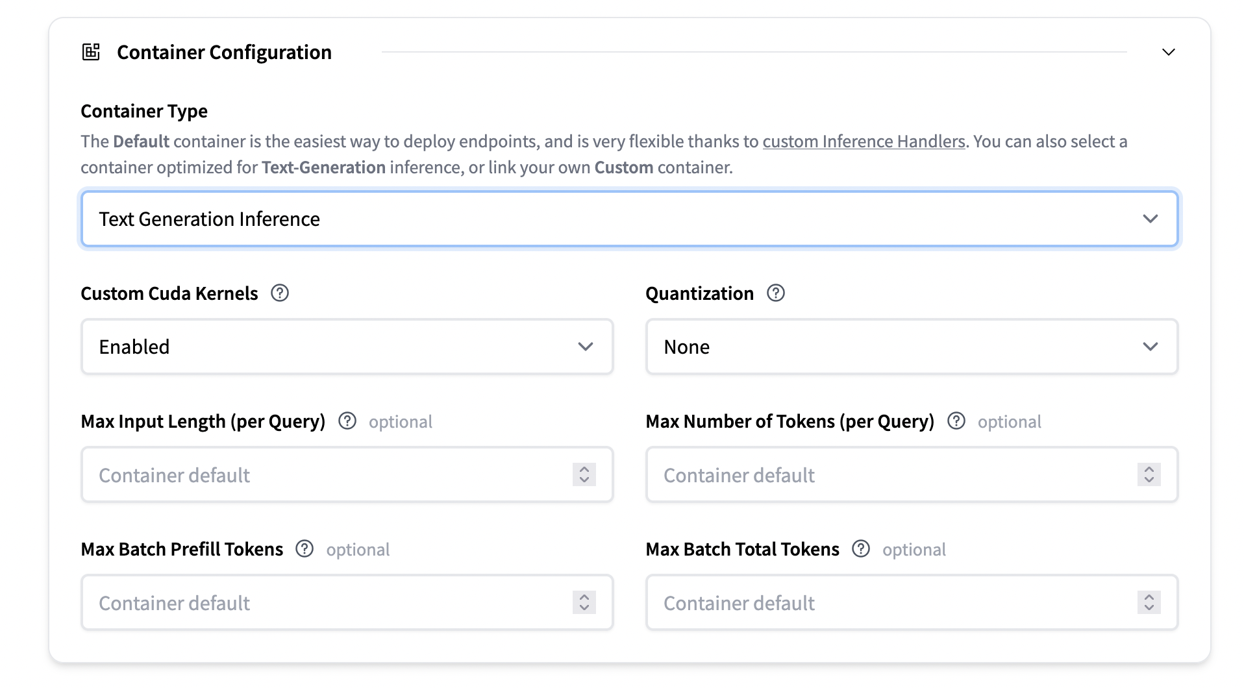Focus the Max Batch Prefill Tokens field

click(325, 602)
